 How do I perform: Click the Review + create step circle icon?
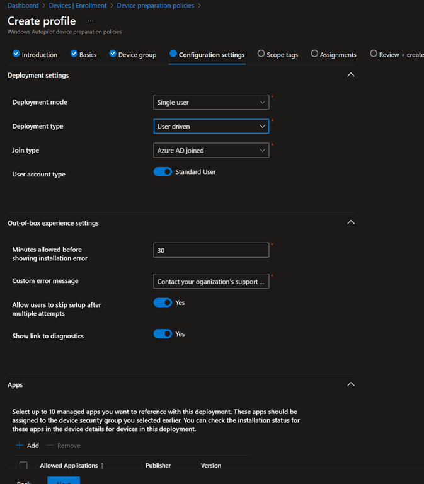pyautogui.click(x=374, y=54)
